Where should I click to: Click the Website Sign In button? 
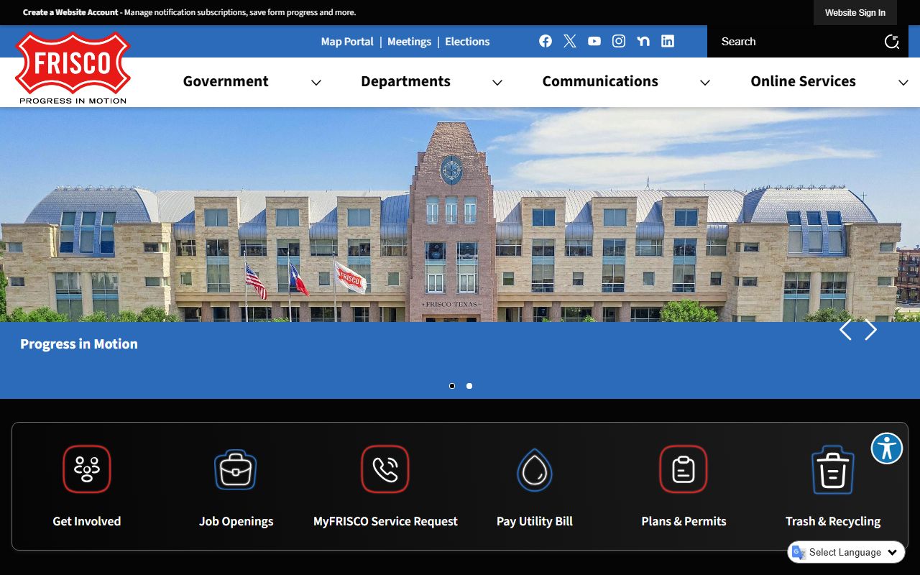pos(855,12)
